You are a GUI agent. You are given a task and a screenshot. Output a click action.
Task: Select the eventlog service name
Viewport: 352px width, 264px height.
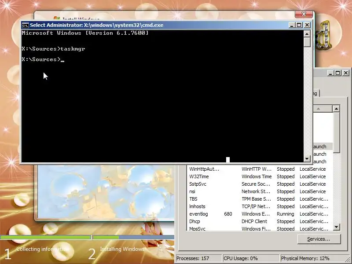(198, 214)
